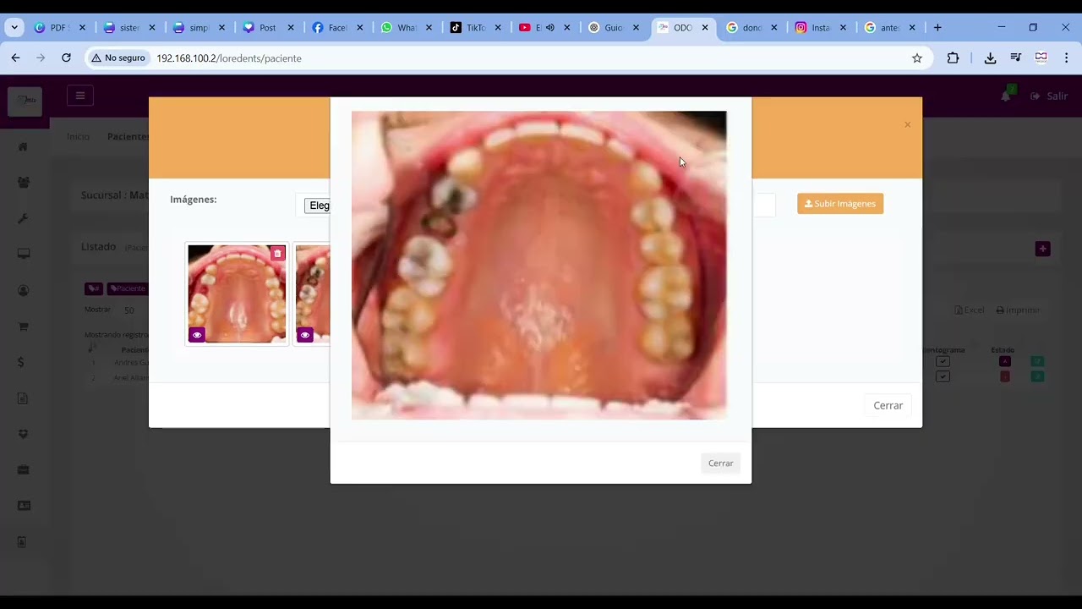Click the No seguro site info chip

[118, 58]
